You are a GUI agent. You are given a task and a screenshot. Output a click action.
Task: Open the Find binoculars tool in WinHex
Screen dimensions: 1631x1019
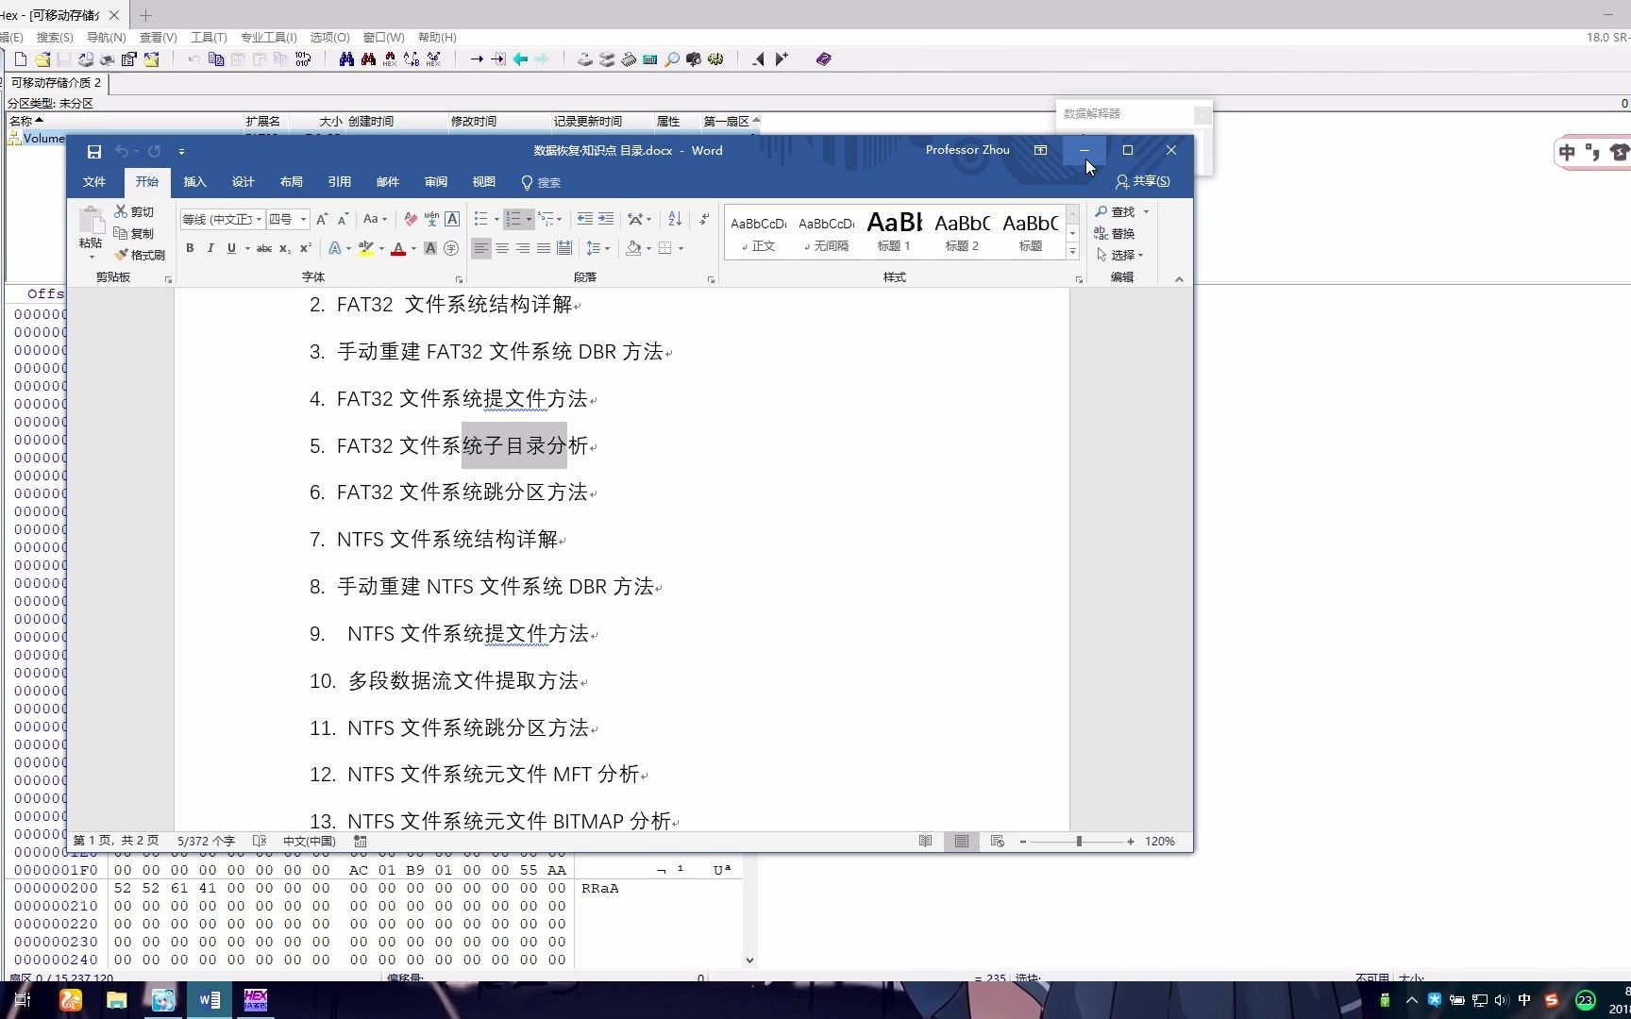[x=345, y=58]
